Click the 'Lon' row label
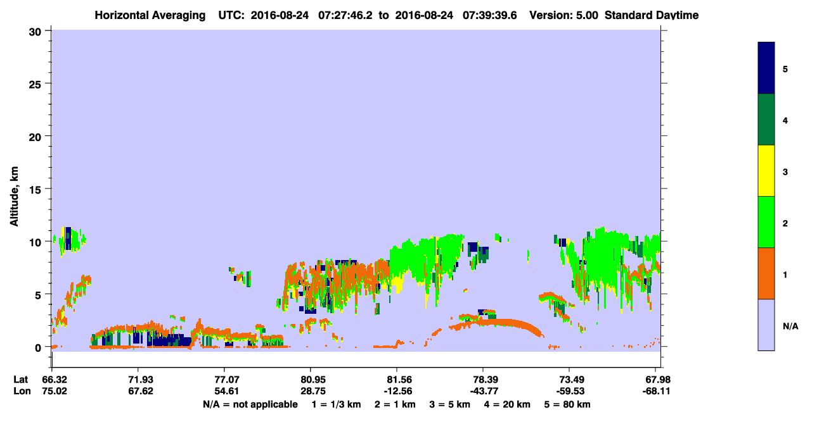This screenshot has width=824, height=422. point(21,391)
